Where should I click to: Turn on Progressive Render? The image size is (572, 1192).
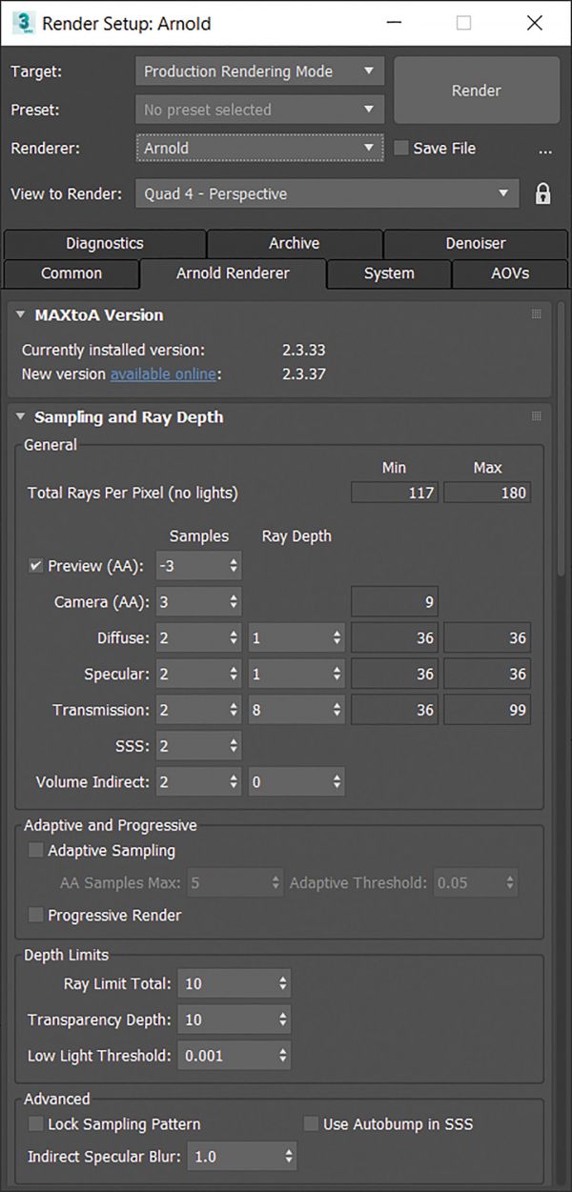tap(36, 915)
